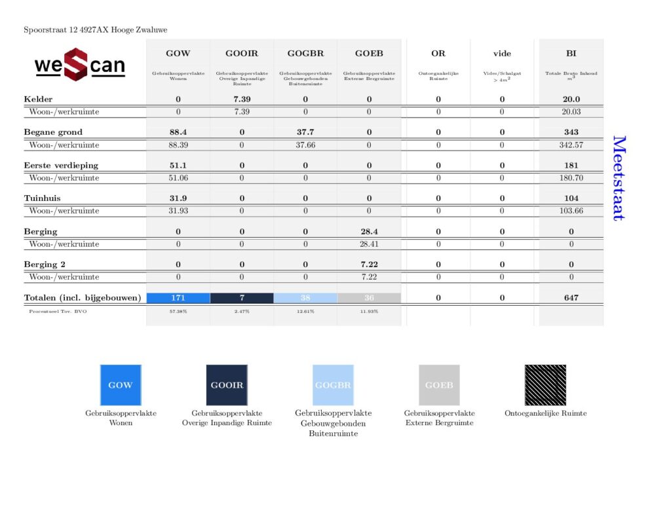Screen dimensions: 671x518
Task: Click the 647 total BI value
Action: (571, 298)
